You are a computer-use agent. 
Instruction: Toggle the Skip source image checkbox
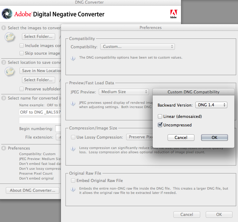[x=22, y=53]
